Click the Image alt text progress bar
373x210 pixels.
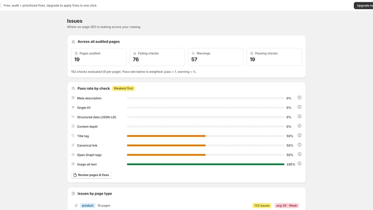[x=206, y=164]
